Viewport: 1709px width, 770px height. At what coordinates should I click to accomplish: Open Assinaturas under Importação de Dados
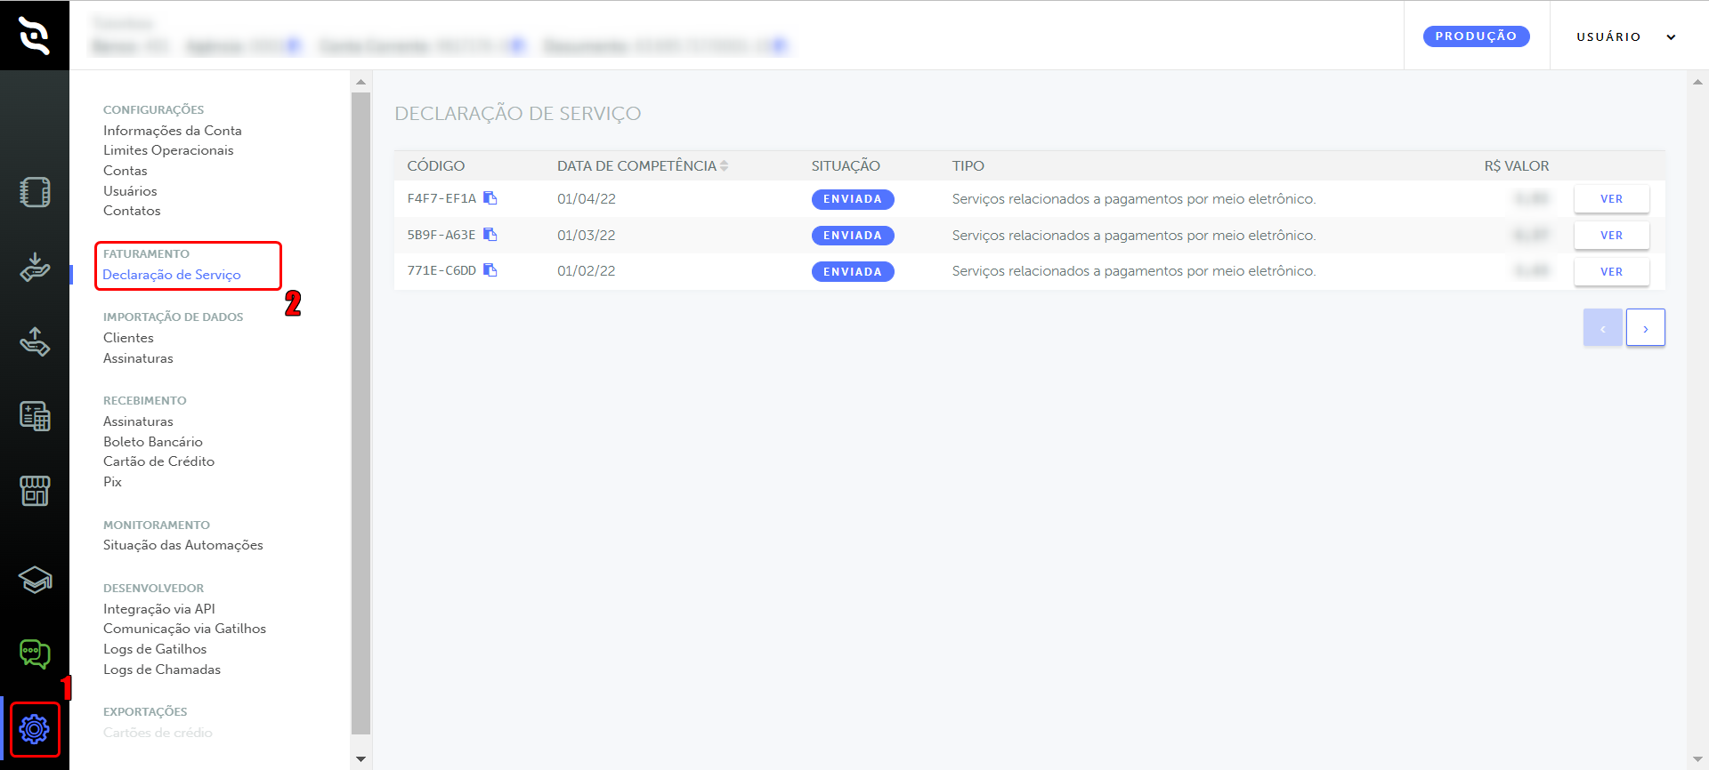(x=138, y=358)
